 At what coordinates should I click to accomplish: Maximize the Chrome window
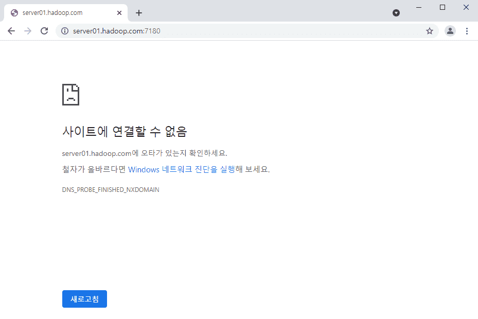pyautogui.click(x=442, y=7)
